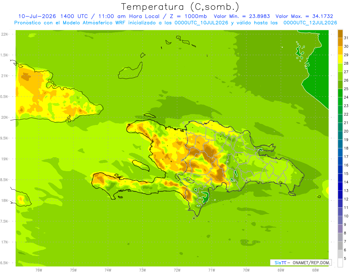Click the "74W" longitude axis label

click(108, 270)
